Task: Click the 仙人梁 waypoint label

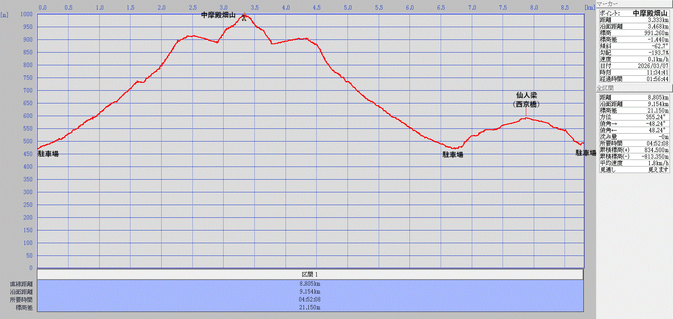Action: (527, 95)
